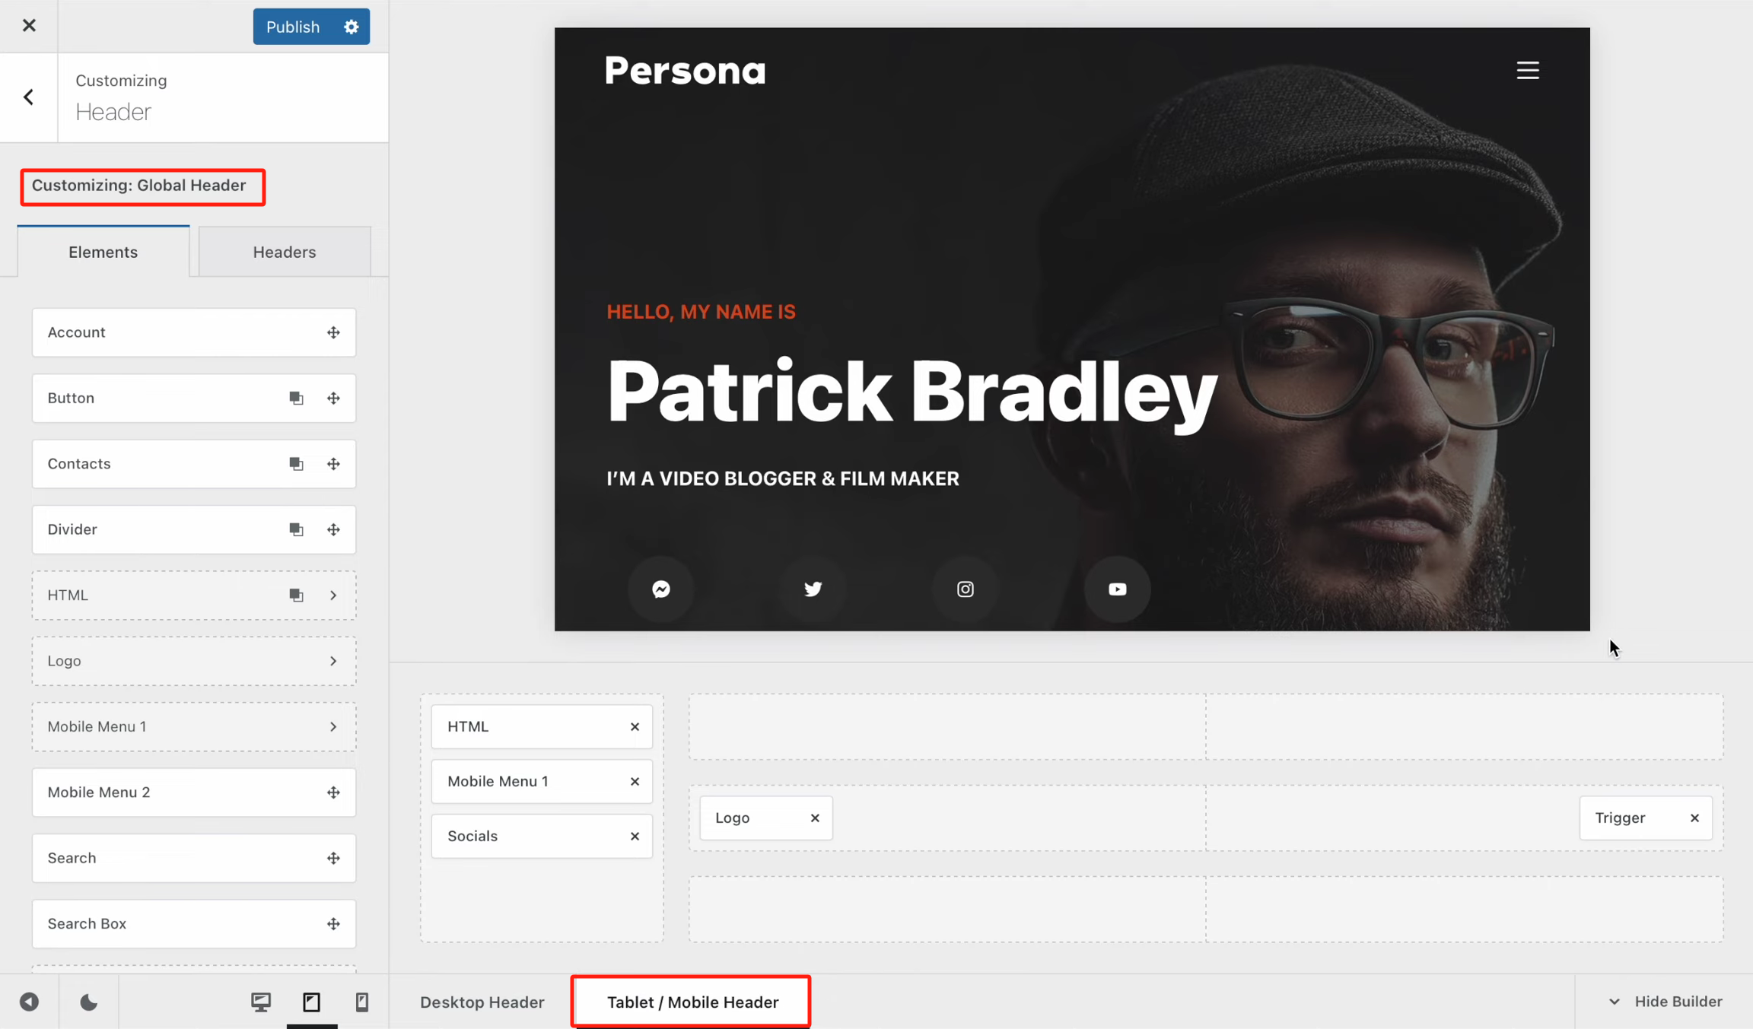Go back from Header customizing panel

[x=29, y=97]
